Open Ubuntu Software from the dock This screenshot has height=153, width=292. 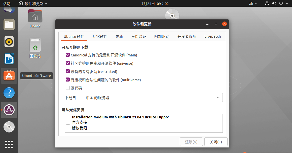[x=9, y=76]
